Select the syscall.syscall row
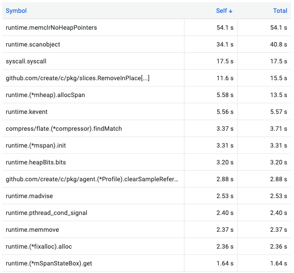 [26, 61]
